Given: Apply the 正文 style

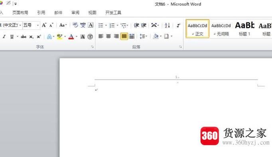Looking at the screenshot, I should coord(197,29).
